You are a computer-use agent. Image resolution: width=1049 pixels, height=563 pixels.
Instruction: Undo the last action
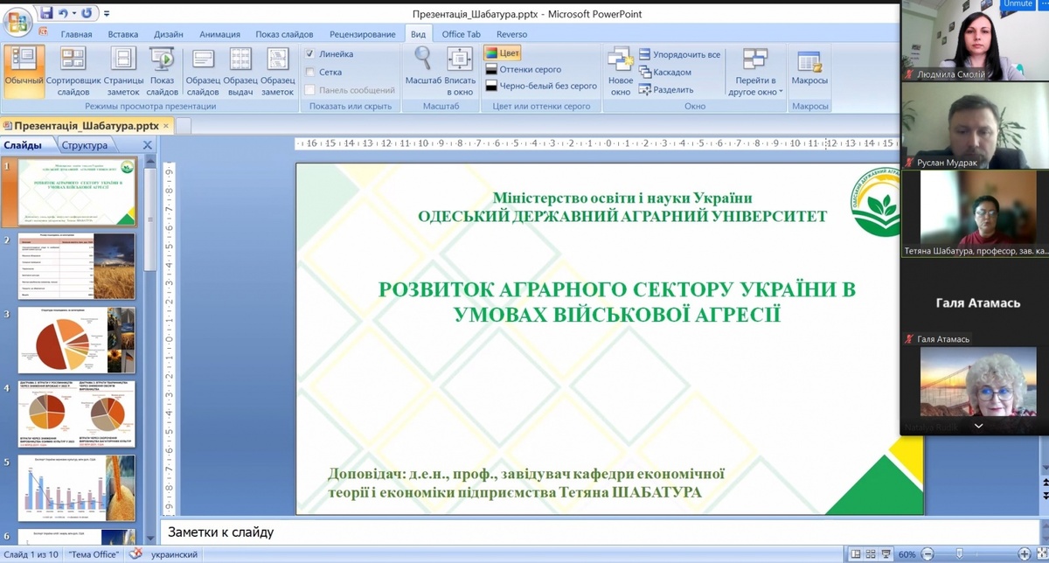tap(61, 14)
